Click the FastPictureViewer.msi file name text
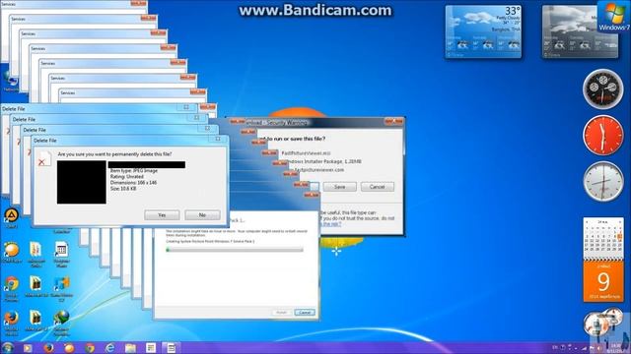Screen dimensions: 631x354 pos(306,153)
